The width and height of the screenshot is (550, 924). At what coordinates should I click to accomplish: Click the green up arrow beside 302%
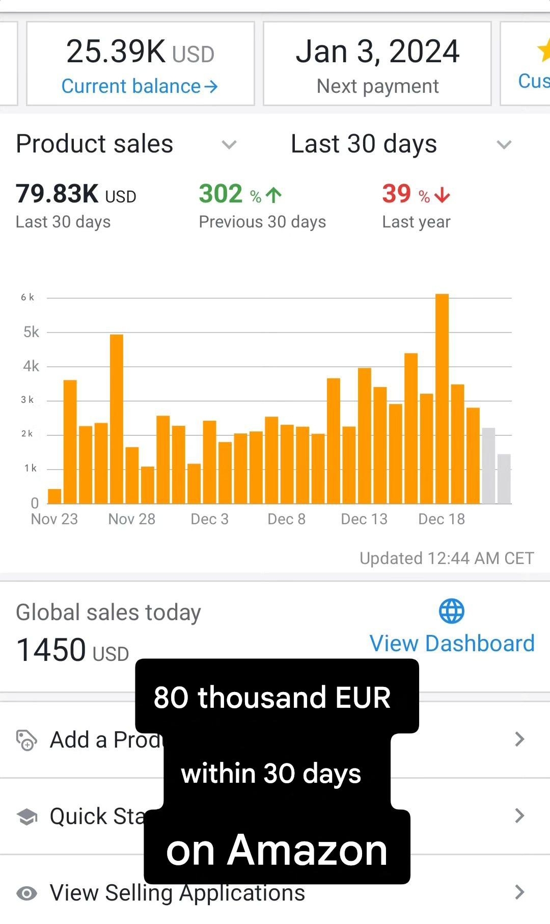[x=274, y=195]
